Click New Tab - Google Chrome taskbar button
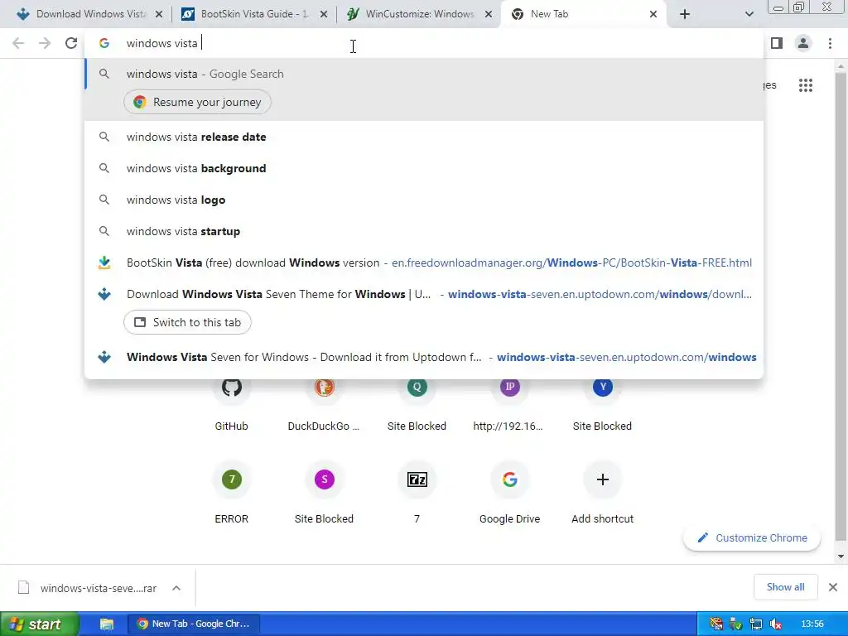This screenshot has width=848, height=636. coord(194,624)
